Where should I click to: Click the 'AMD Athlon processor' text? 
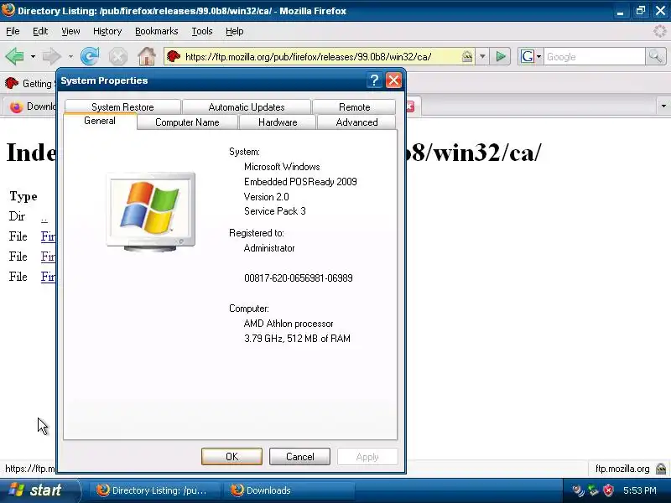coord(289,324)
